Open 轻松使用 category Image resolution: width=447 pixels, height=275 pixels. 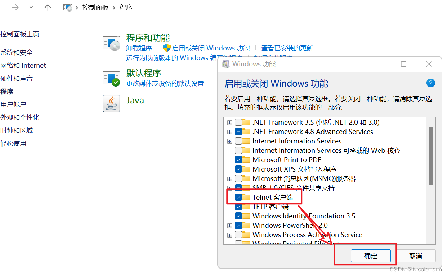[x=13, y=143]
